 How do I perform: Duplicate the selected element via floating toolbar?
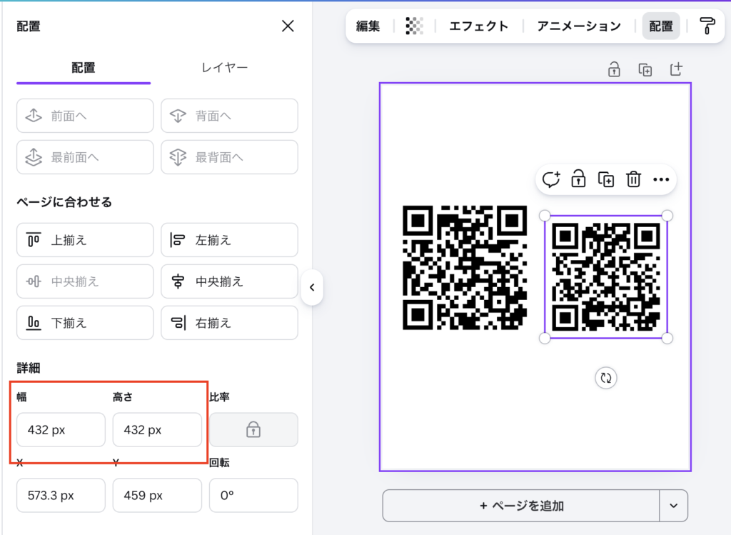click(x=605, y=179)
